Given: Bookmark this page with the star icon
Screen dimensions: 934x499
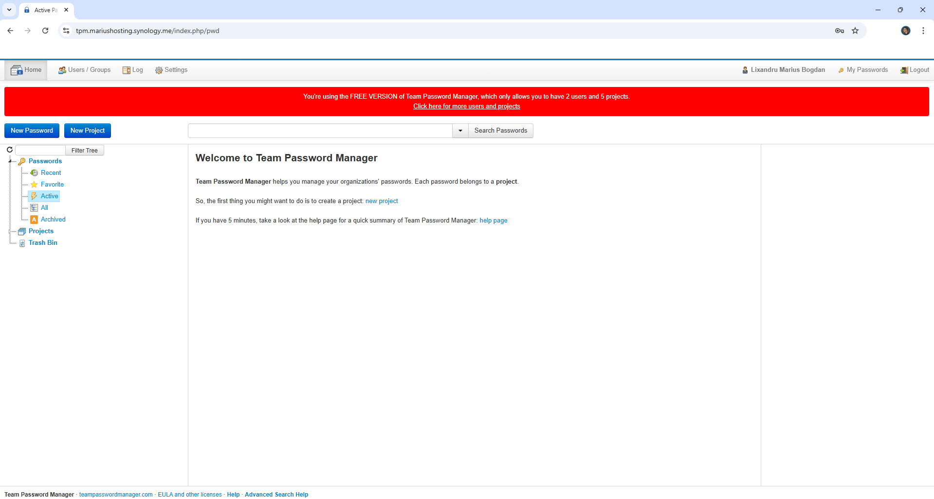Looking at the screenshot, I should pyautogui.click(x=855, y=31).
